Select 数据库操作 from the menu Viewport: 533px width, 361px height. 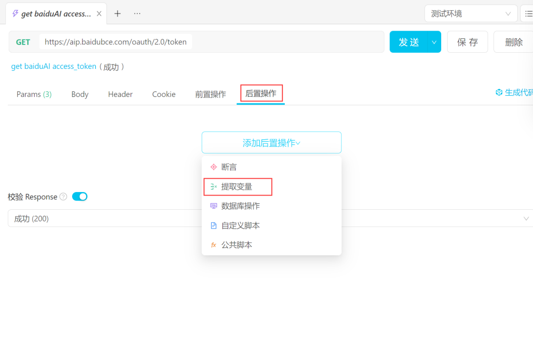point(271,206)
